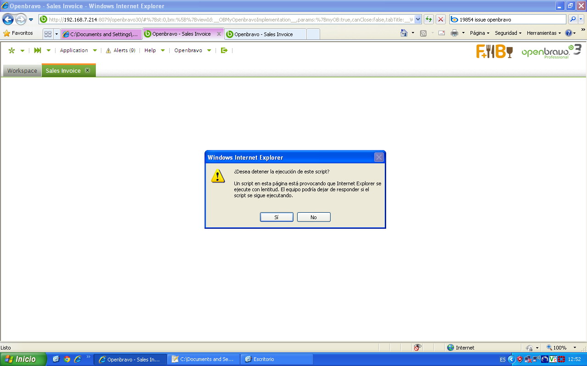The height and width of the screenshot is (366, 587).
Task: Stop loading with the red X icon
Action: tap(441, 19)
